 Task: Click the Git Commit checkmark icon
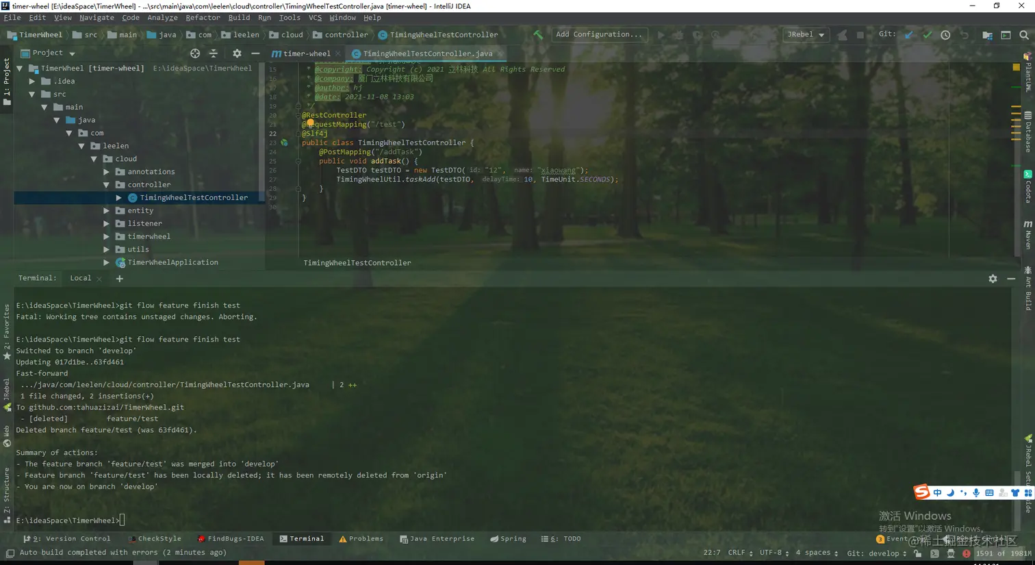(927, 35)
